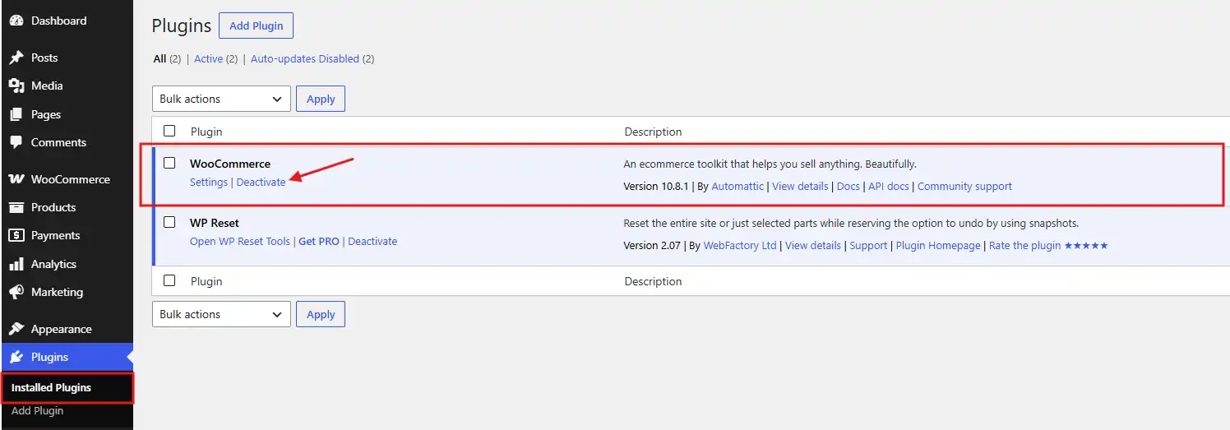Screen dimensions: 1230x430
Task: Click the Media library icon
Action: tap(16, 86)
